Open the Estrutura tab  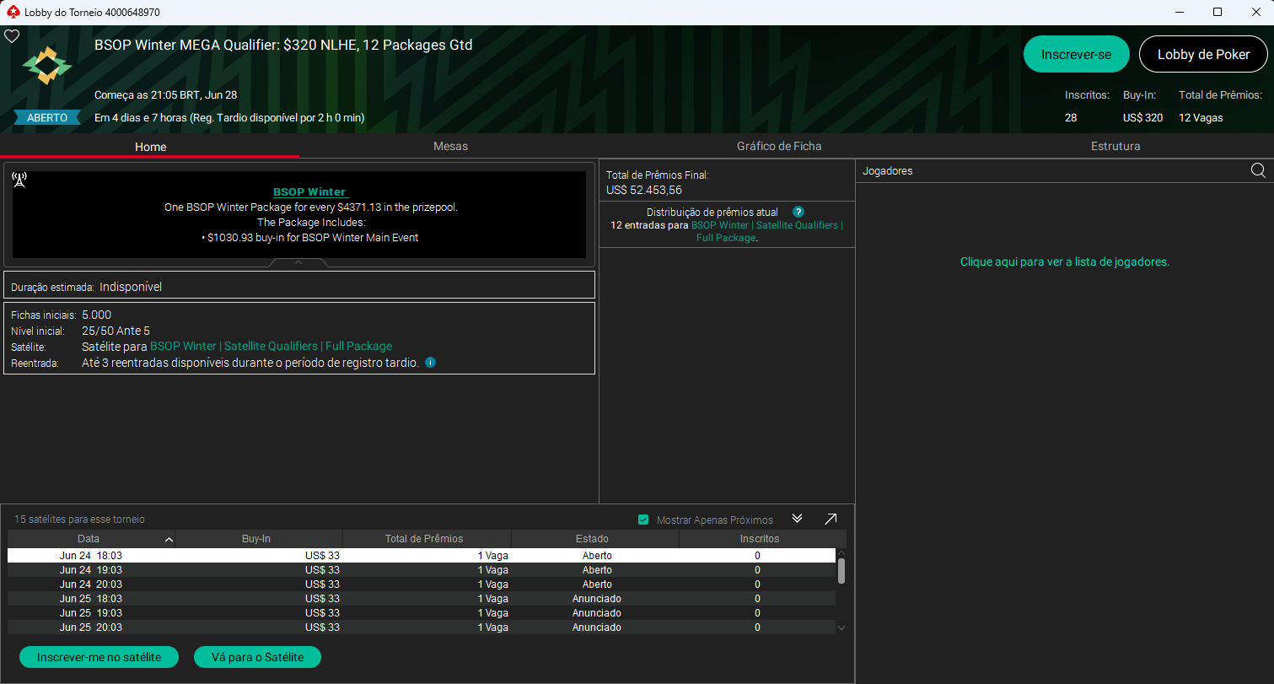coord(1115,146)
